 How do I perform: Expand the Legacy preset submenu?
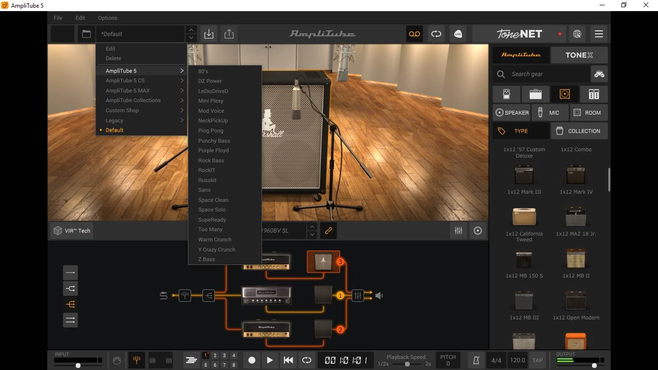click(x=141, y=120)
